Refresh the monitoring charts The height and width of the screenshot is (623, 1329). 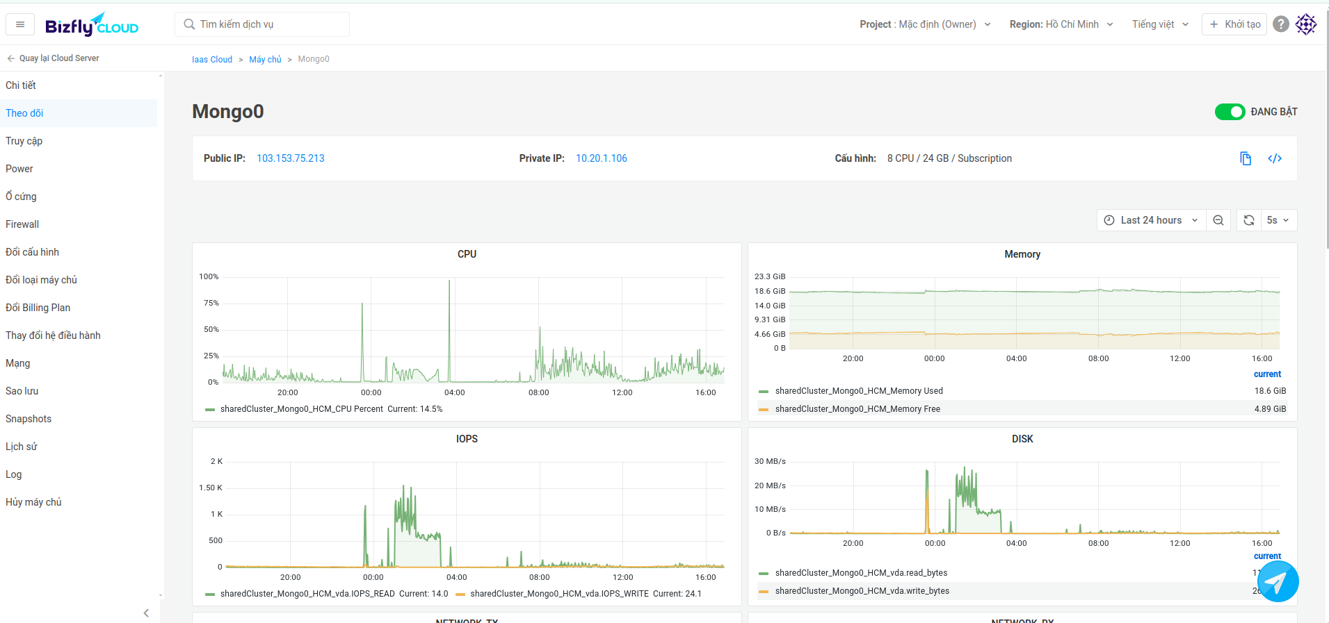tap(1249, 220)
